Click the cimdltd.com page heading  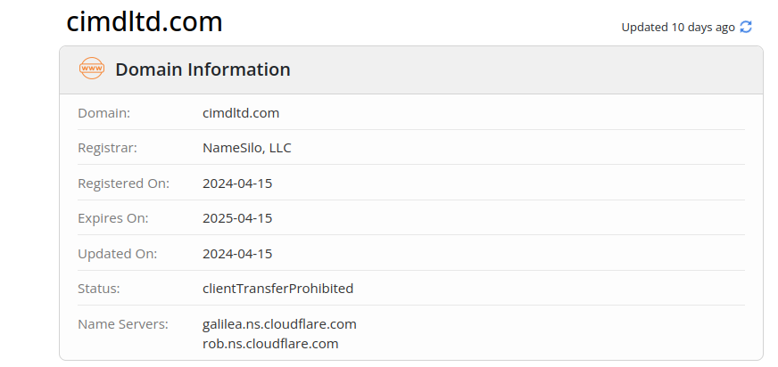tap(145, 22)
